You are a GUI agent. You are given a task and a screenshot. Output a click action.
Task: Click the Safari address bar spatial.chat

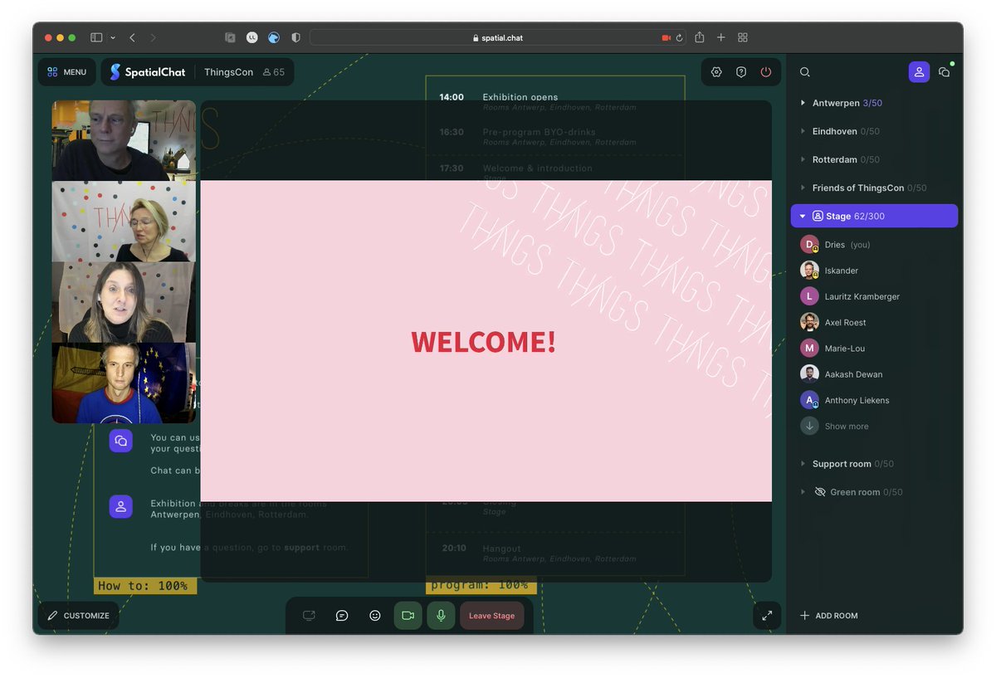point(497,37)
